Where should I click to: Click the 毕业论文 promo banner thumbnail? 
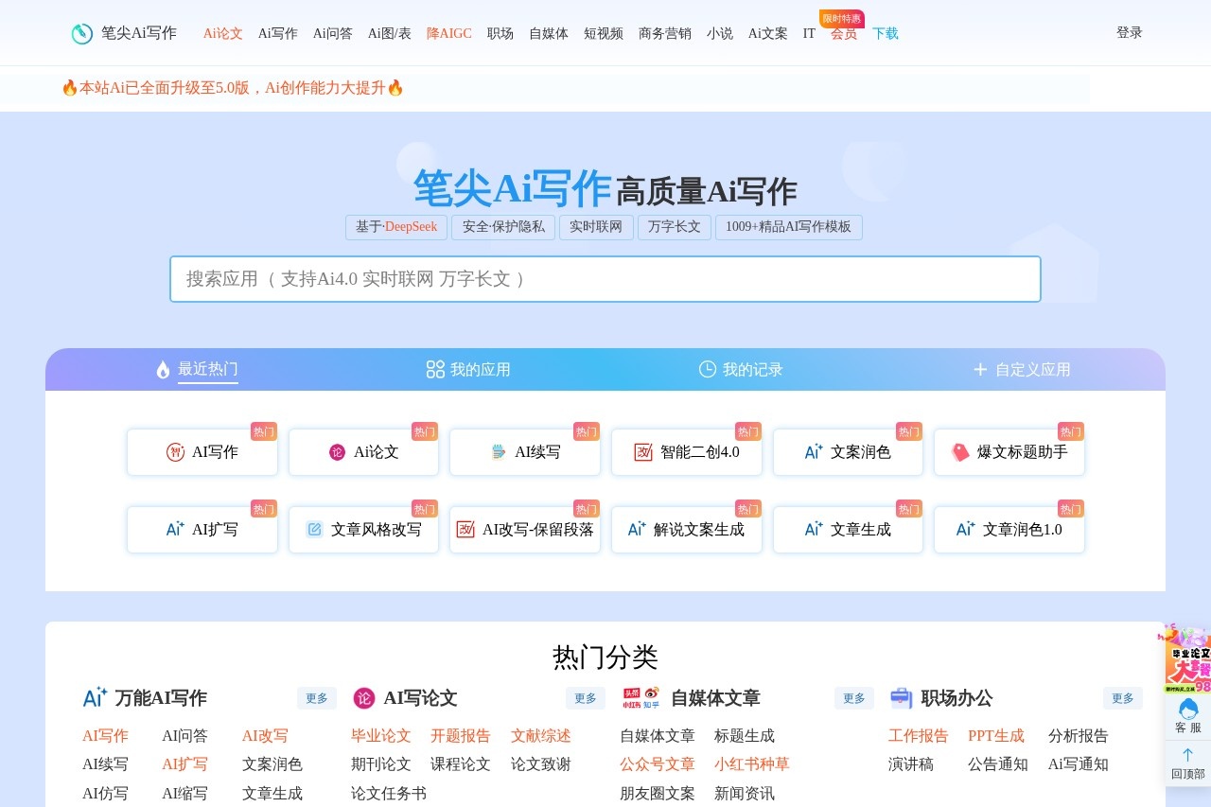(x=1189, y=660)
